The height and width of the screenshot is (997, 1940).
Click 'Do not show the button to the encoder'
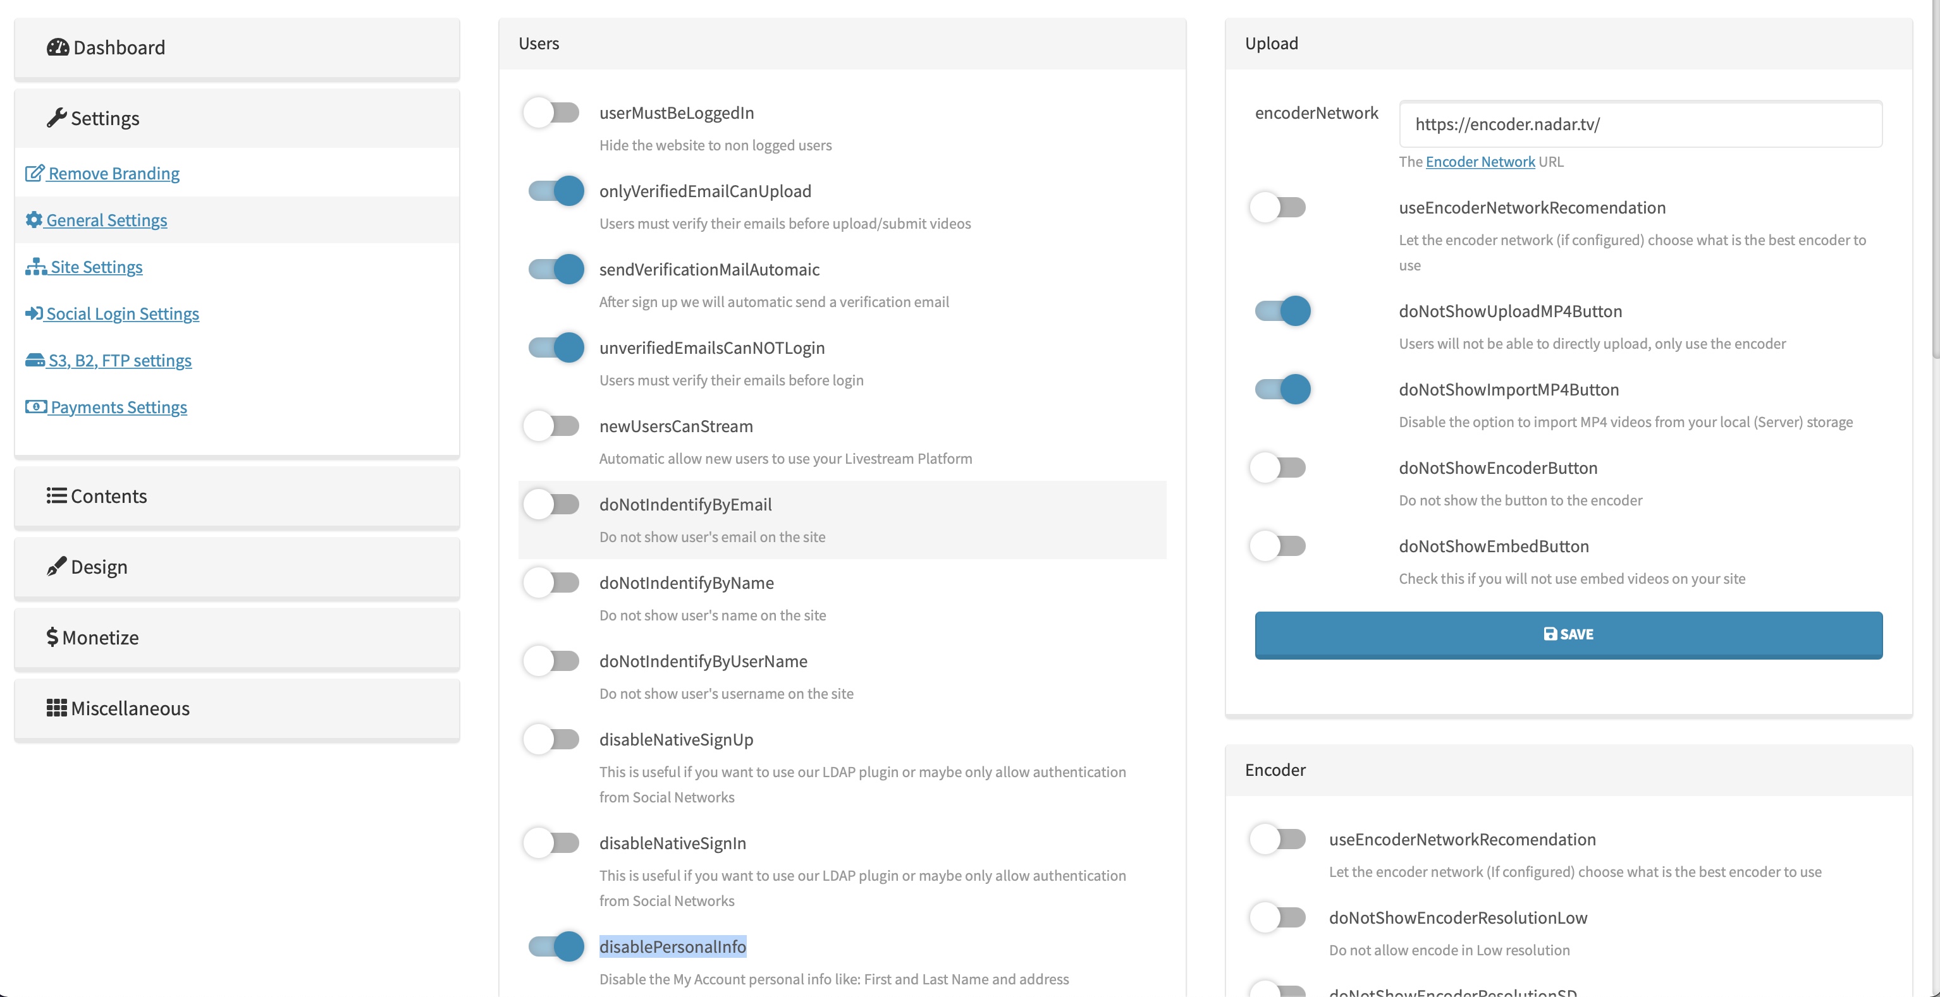1519,500
